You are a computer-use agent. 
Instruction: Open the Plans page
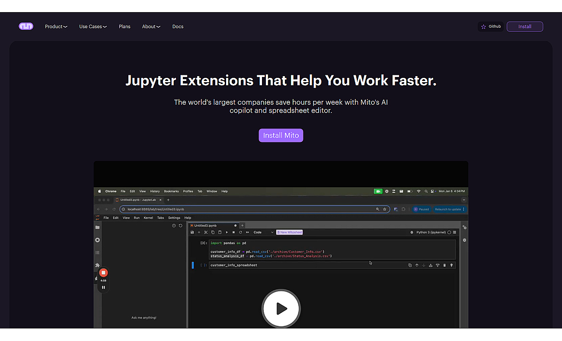tap(125, 26)
